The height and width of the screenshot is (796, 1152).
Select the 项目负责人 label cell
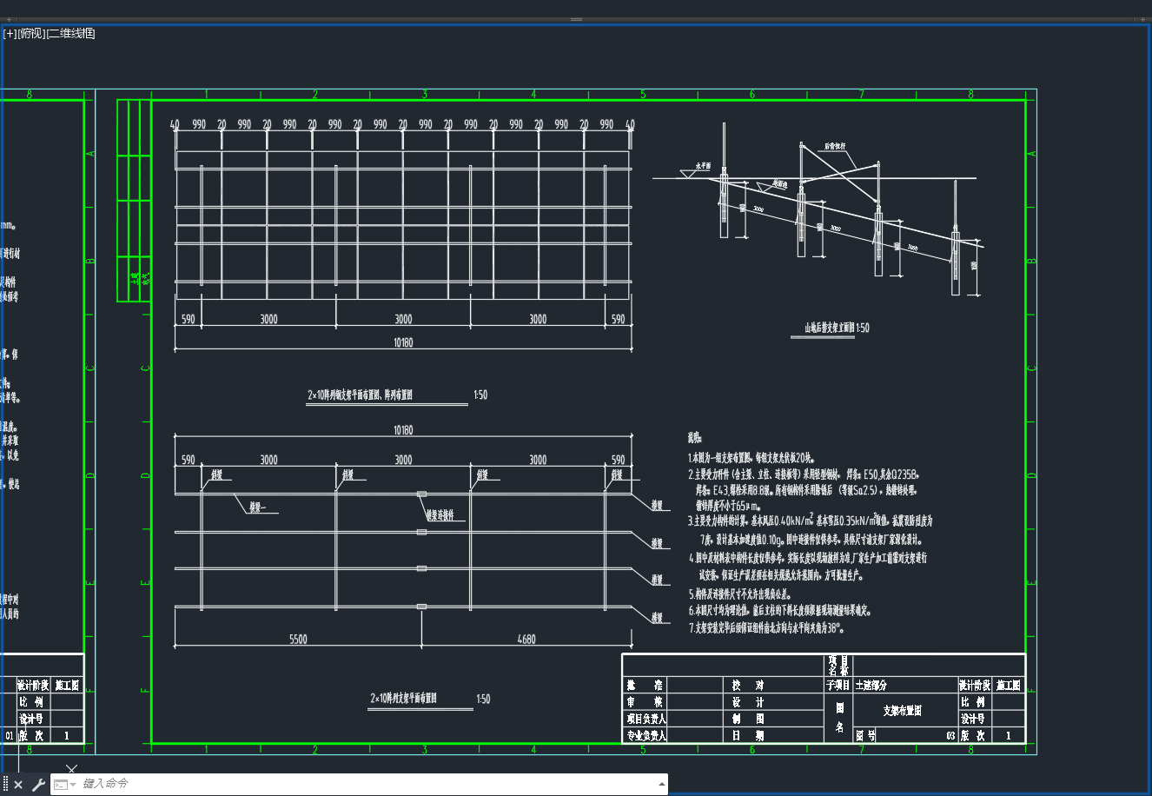coord(646,719)
